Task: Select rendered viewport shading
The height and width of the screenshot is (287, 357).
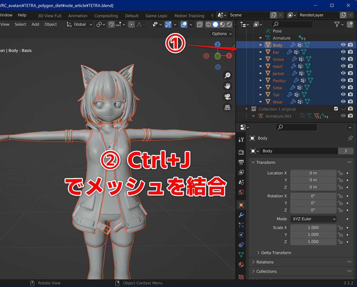Action: (x=229, y=24)
